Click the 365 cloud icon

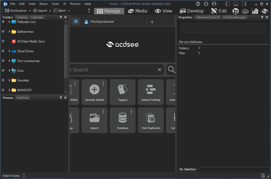[x=245, y=11]
